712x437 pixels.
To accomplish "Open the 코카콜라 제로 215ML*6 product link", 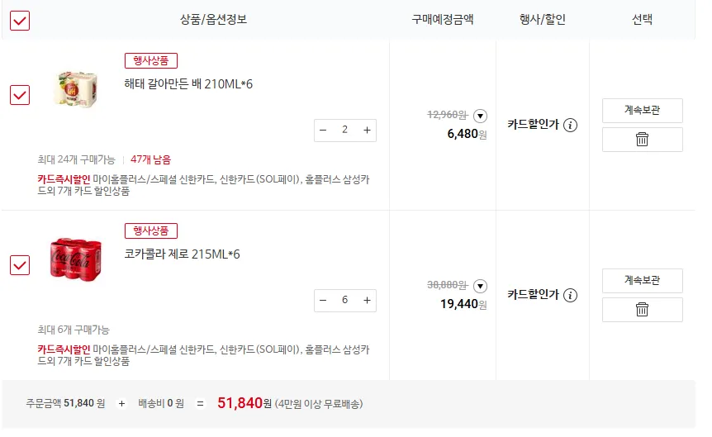I will [x=182, y=254].
